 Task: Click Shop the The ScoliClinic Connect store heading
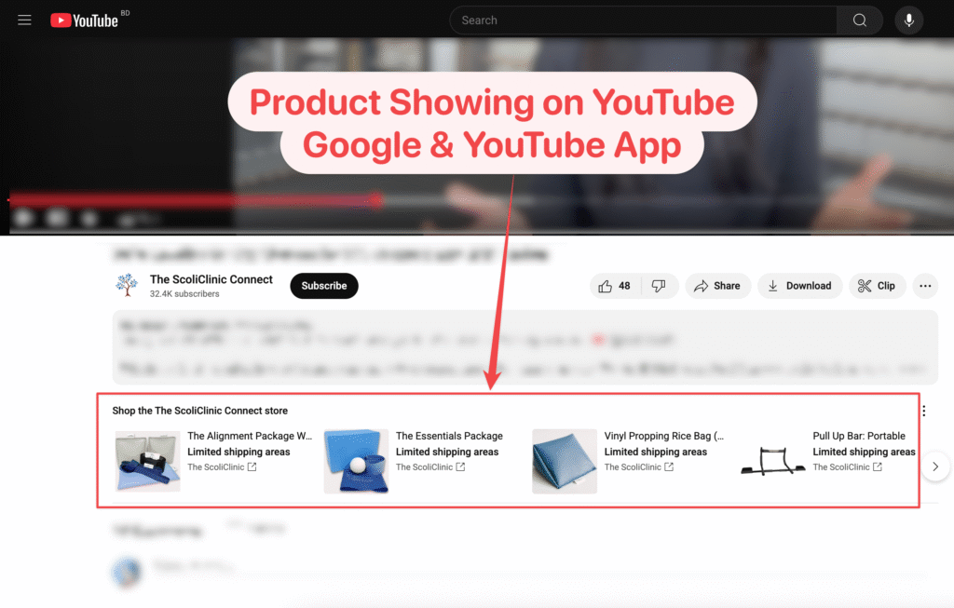point(199,411)
